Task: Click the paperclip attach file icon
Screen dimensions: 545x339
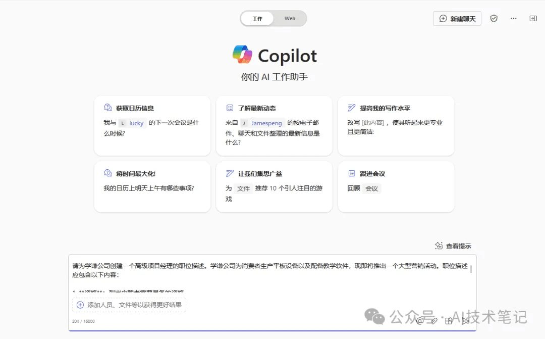Action: [x=434, y=321]
